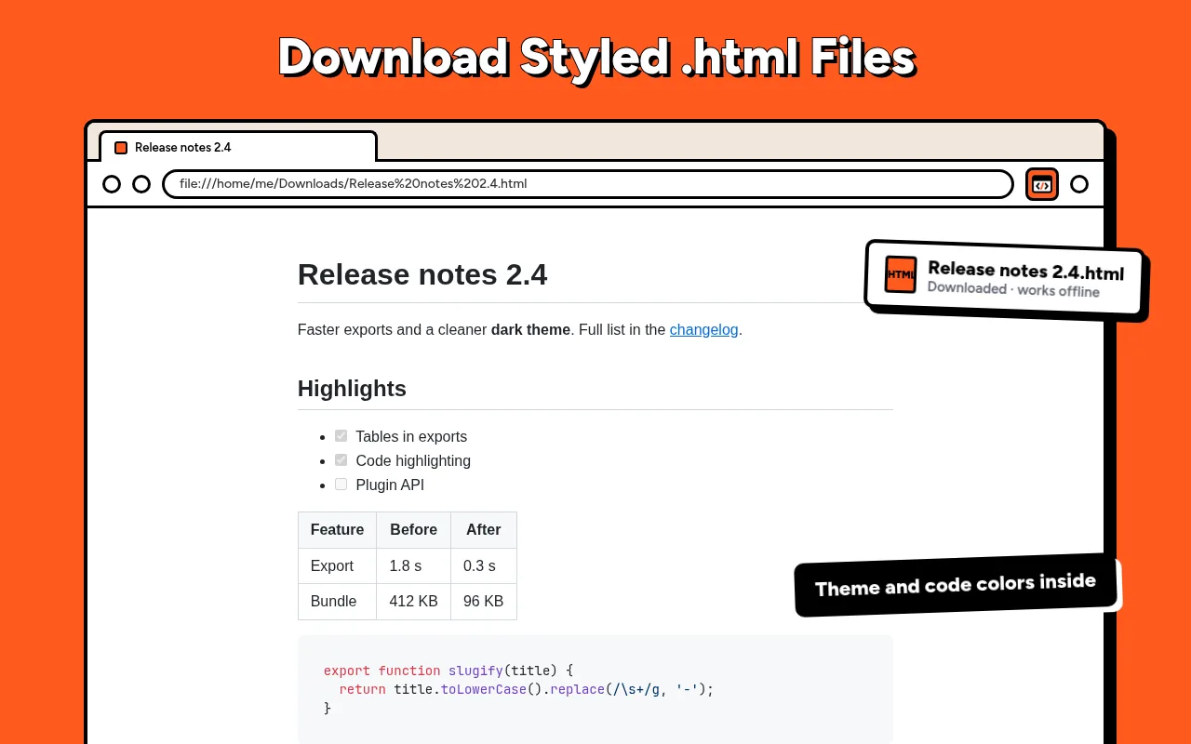Screen dimensions: 1191x744
Task: Click the first round navigation button in toolbar
Action: point(112,184)
